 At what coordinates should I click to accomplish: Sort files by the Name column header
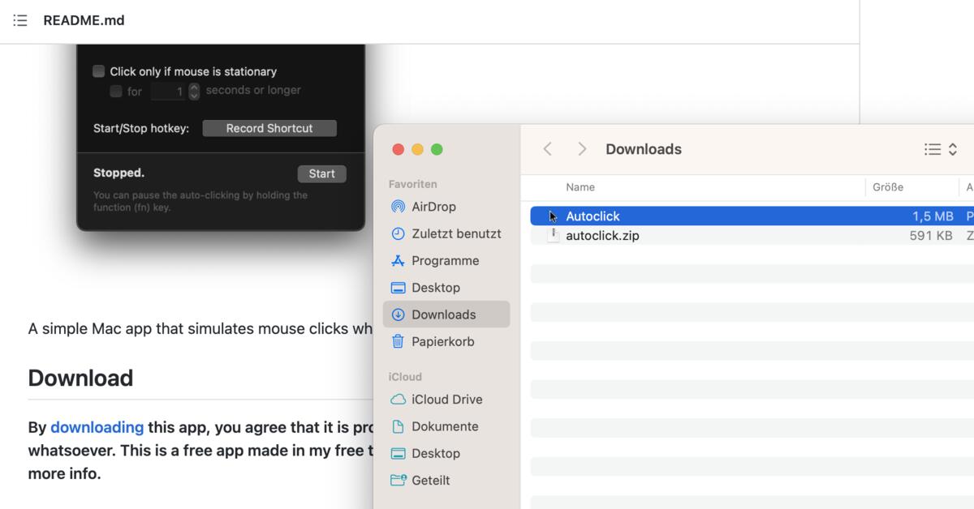click(x=580, y=187)
